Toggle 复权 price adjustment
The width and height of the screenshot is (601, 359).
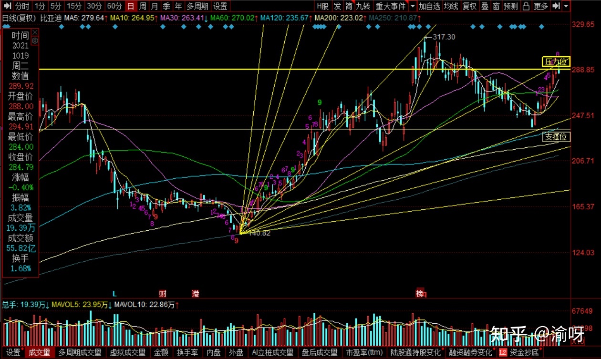[470, 6]
